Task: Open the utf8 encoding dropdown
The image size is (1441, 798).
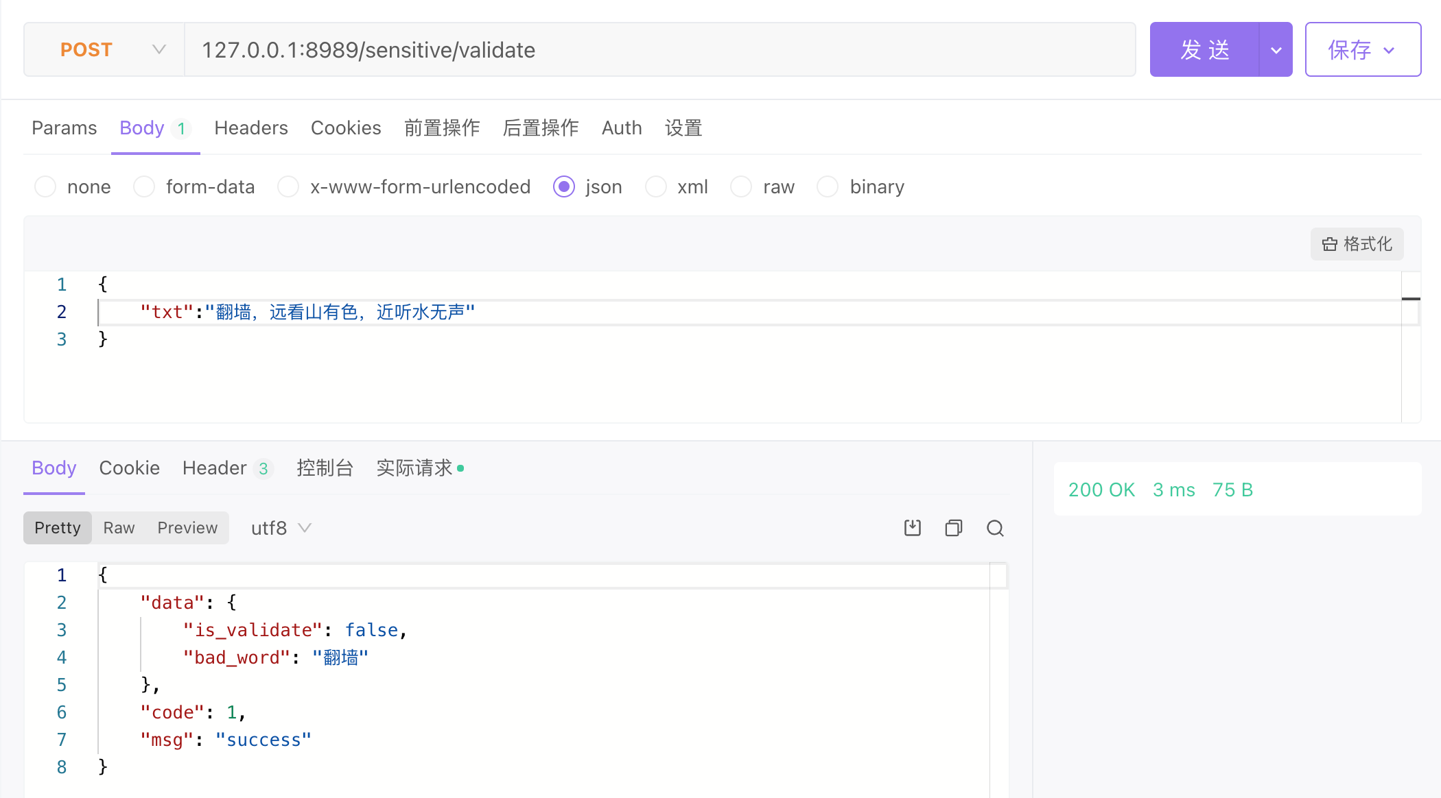Action: 281,528
